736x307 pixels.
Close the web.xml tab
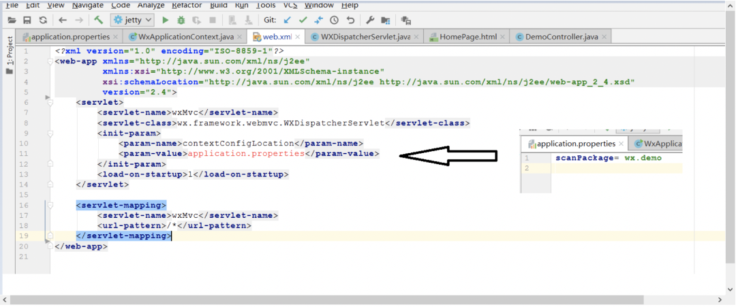[x=298, y=37]
